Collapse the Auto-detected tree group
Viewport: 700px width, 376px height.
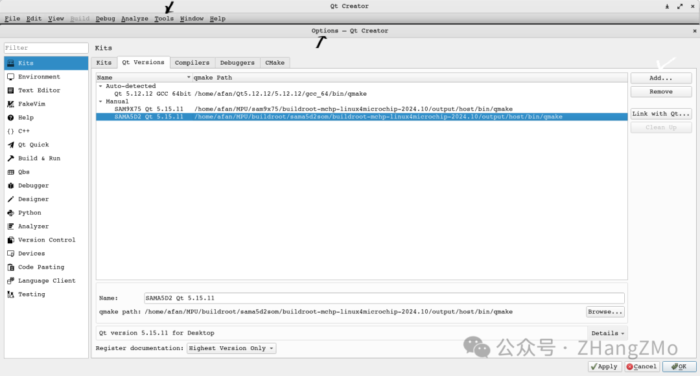coord(100,86)
